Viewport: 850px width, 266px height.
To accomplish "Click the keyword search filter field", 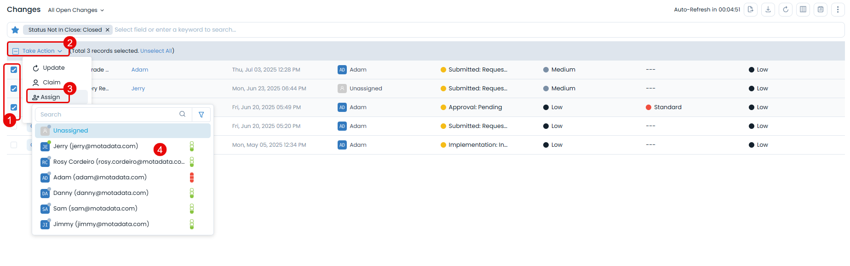I will pos(477,30).
